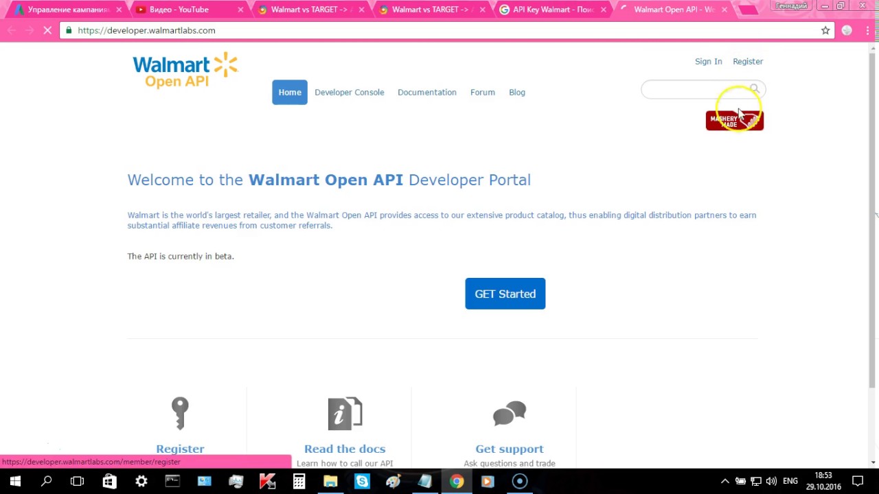
Task: Click the Read the docs document icon
Action: click(345, 414)
